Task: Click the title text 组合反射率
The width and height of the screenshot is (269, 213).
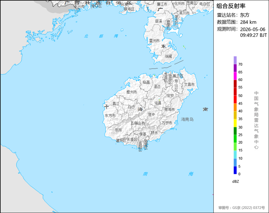Action: tap(231, 6)
